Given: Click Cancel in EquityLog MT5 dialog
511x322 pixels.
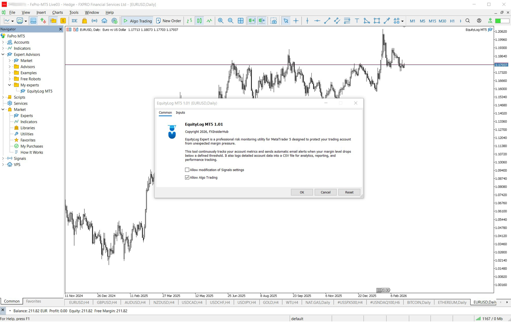Looking at the screenshot, I should [x=325, y=192].
